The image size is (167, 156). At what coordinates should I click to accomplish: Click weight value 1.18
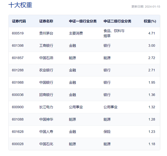tap(152, 144)
